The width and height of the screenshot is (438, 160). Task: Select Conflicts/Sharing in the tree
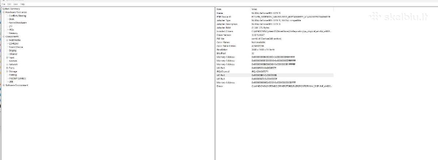coord(18,16)
